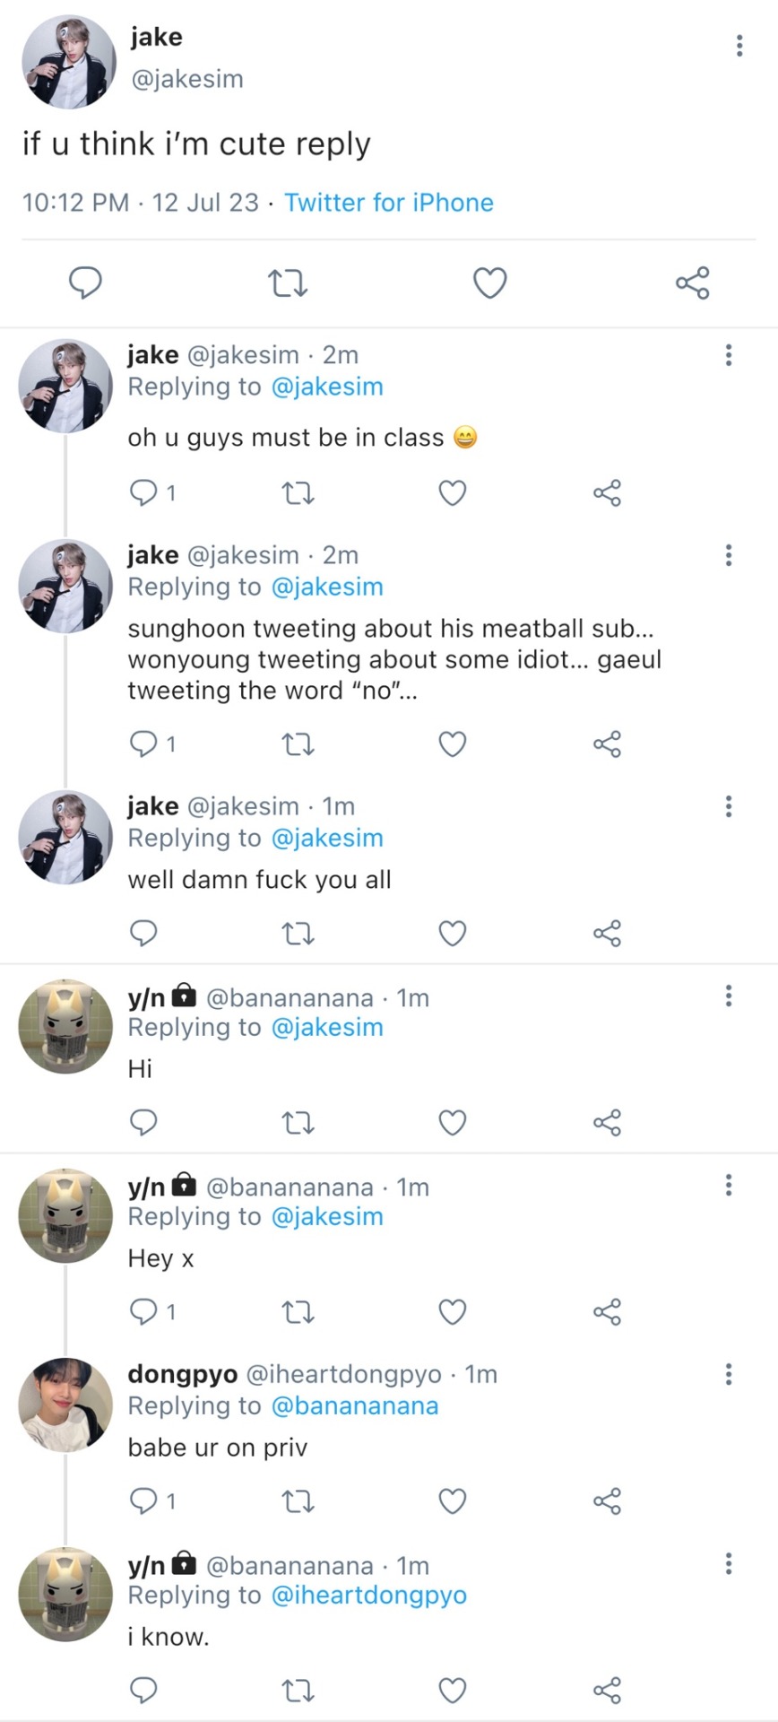Like the main tweet by jake

point(489,283)
